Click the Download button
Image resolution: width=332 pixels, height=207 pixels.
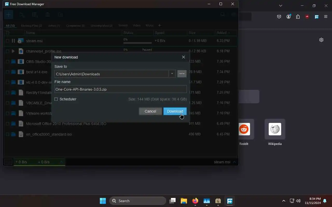pyautogui.click(x=175, y=111)
